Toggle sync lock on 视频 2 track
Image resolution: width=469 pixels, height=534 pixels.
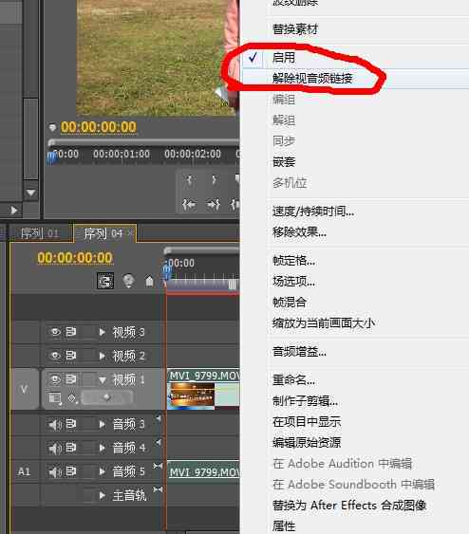71,356
